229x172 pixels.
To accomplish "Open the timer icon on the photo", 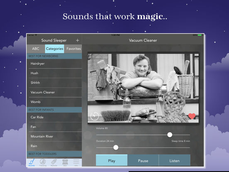I will pos(95,116).
